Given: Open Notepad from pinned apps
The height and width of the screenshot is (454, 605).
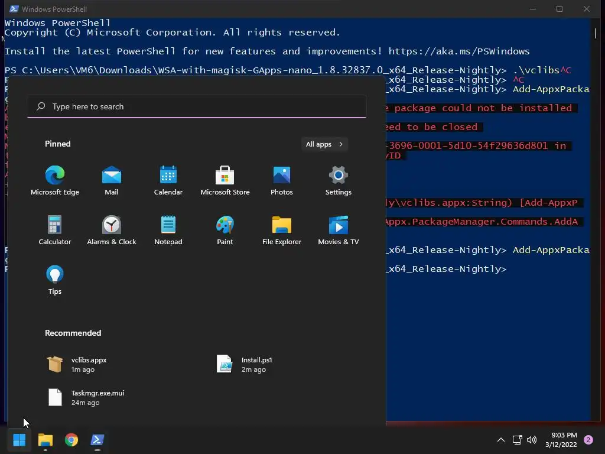Looking at the screenshot, I should pyautogui.click(x=168, y=231).
